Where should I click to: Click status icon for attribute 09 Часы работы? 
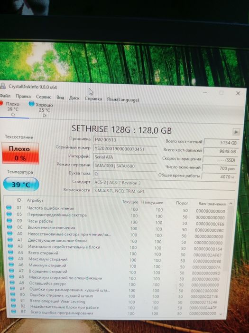click(x=9, y=220)
